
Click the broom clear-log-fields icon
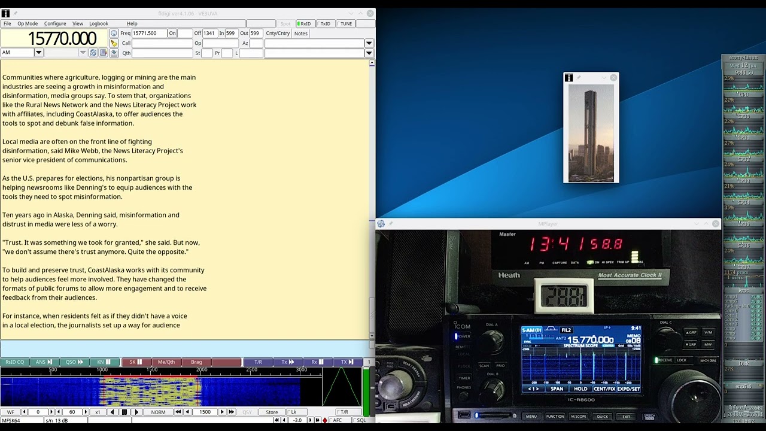point(114,43)
